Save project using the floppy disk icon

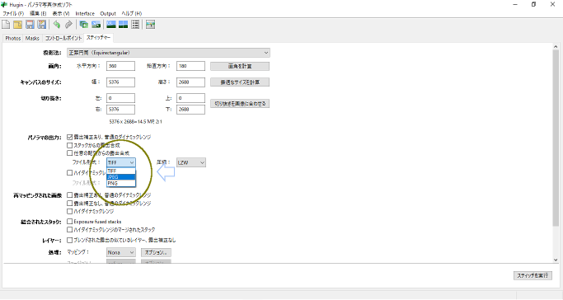click(30, 25)
